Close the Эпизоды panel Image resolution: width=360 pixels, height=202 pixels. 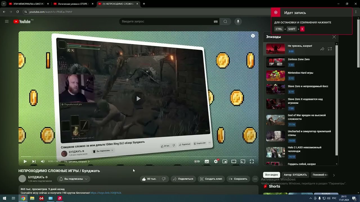334,37
